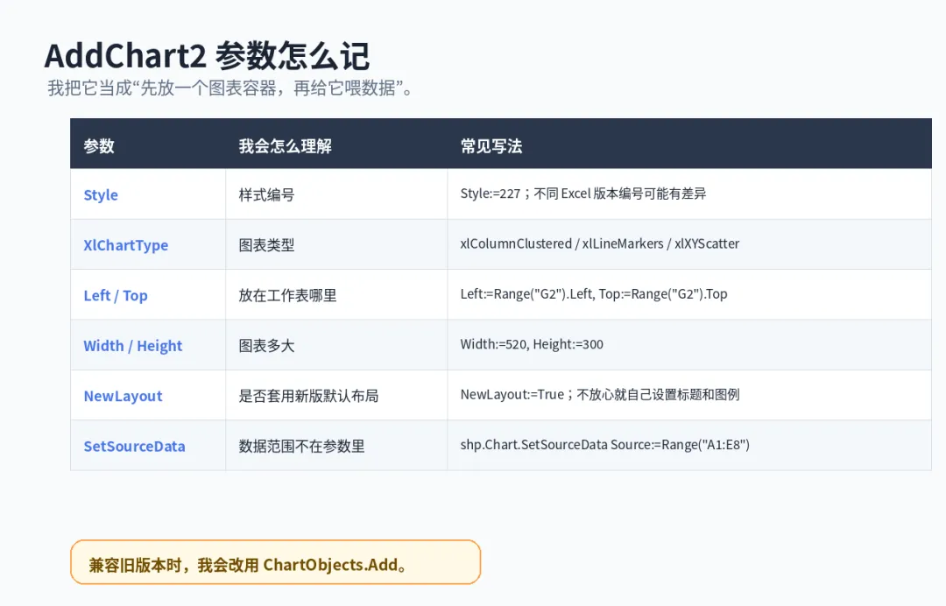The image size is (946, 606).
Task: Click the AddChart2 参数怎么记 title
Action: tap(207, 56)
